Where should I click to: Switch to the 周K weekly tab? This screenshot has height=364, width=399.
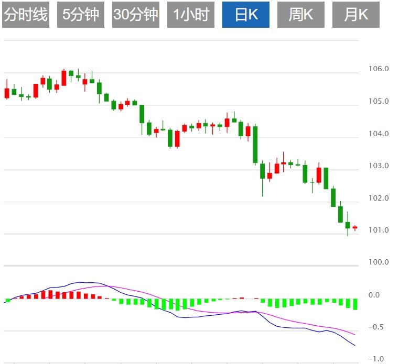301,15
